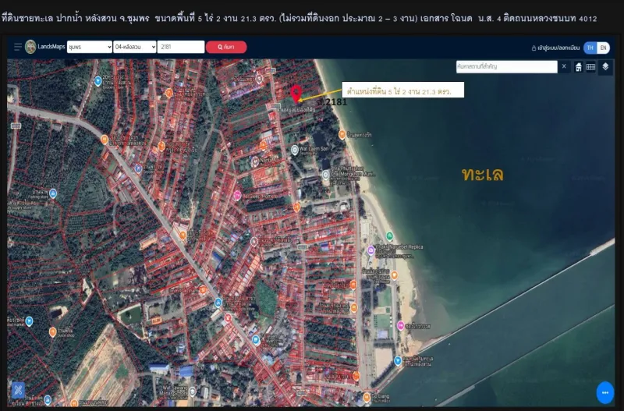Focus the parcel number field showing 2181
Image resolution: width=624 pixels, height=411 pixels.
(x=181, y=47)
